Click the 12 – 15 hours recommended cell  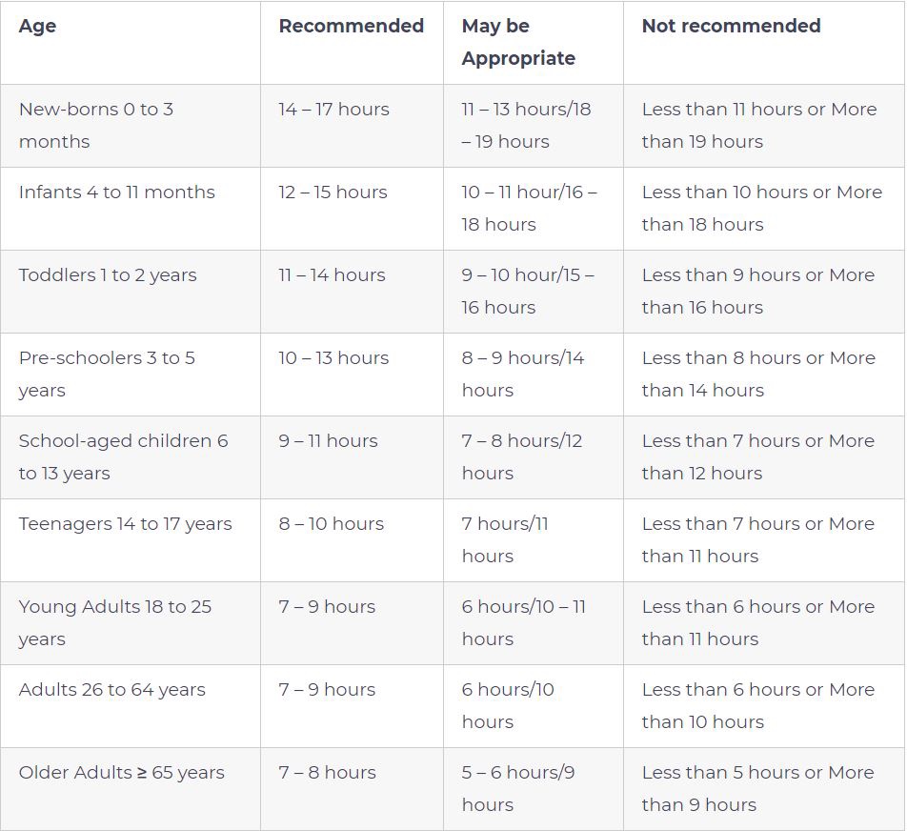click(x=333, y=193)
